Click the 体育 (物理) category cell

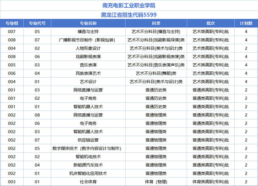(x=156, y=182)
